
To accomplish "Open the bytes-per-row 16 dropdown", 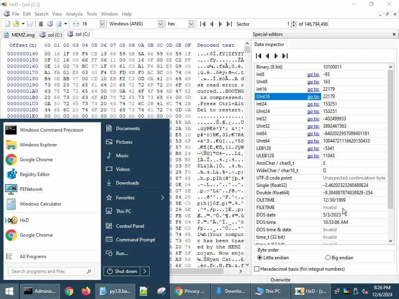I will click(x=102, y=24).
